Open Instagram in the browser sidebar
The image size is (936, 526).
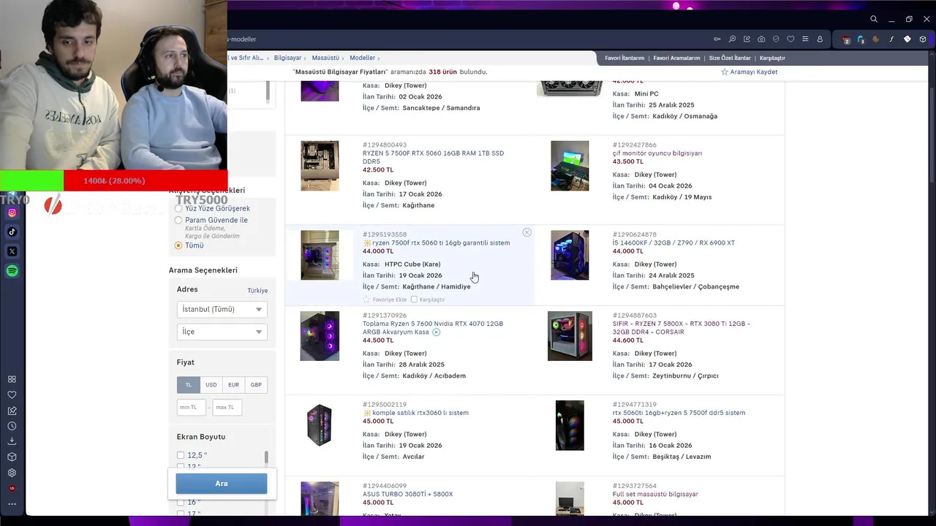[x=12, y=213]
